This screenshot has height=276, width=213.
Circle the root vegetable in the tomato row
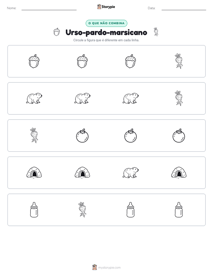(34, 135)
